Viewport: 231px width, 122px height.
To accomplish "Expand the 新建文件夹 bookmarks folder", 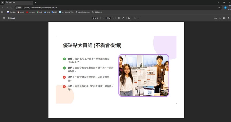I will click(97, 12).
